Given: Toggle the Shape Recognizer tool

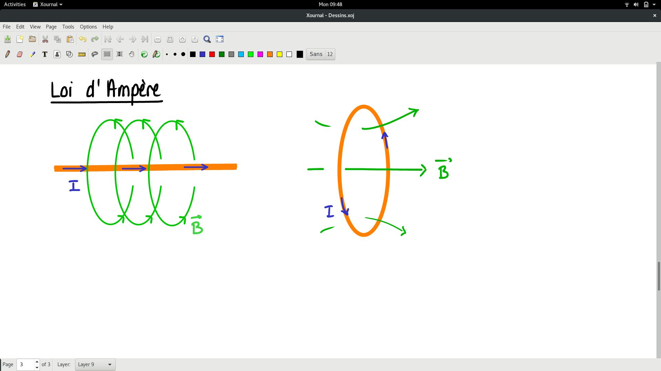Looking at the screenshot, I should point(70,54).
